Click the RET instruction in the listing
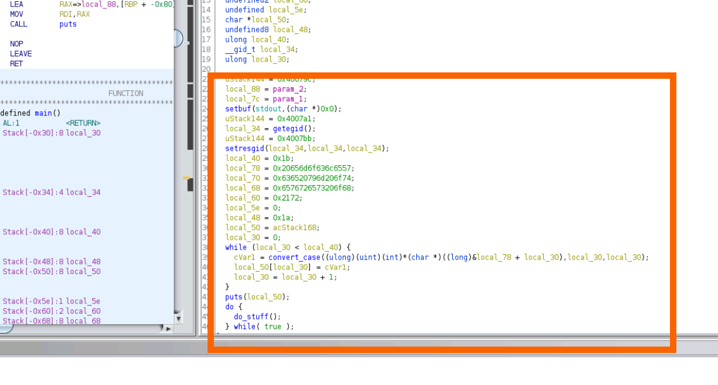Image resolution: width=718 pixels, height=385 pixels. [16, 64]
